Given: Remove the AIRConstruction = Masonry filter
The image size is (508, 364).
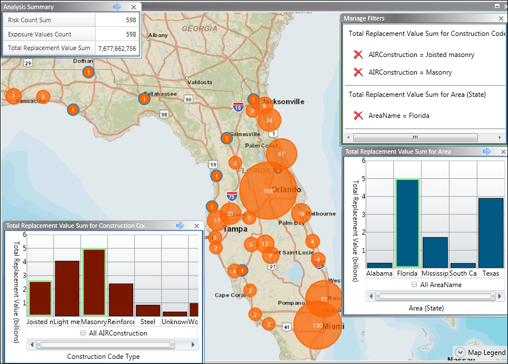Looking at the screenshot, I should point(358,72).
